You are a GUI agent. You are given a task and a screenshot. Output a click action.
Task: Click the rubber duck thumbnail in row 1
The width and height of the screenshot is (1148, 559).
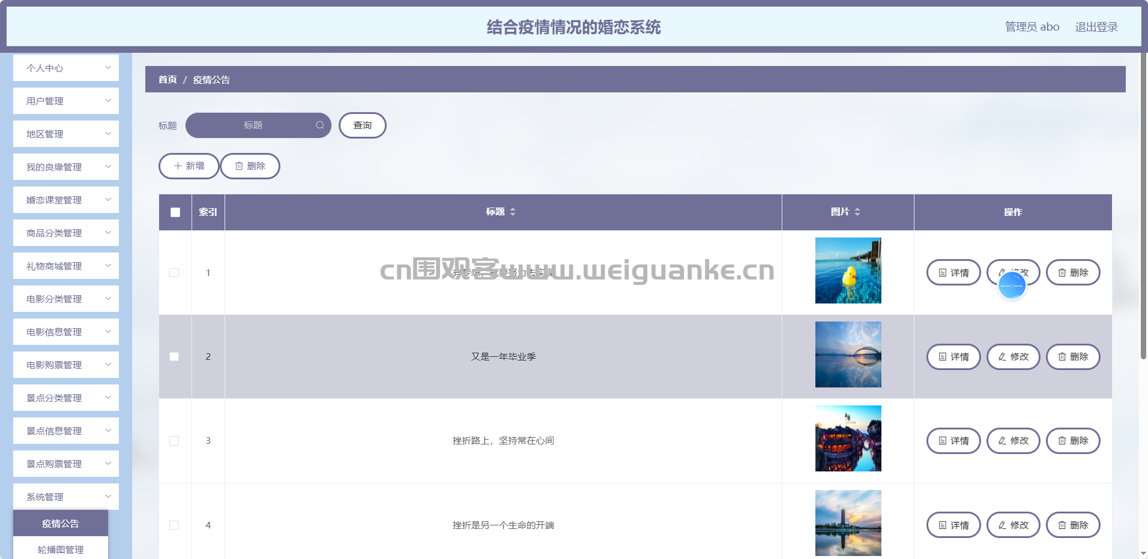pyautogui.click(x=848, y=271)
